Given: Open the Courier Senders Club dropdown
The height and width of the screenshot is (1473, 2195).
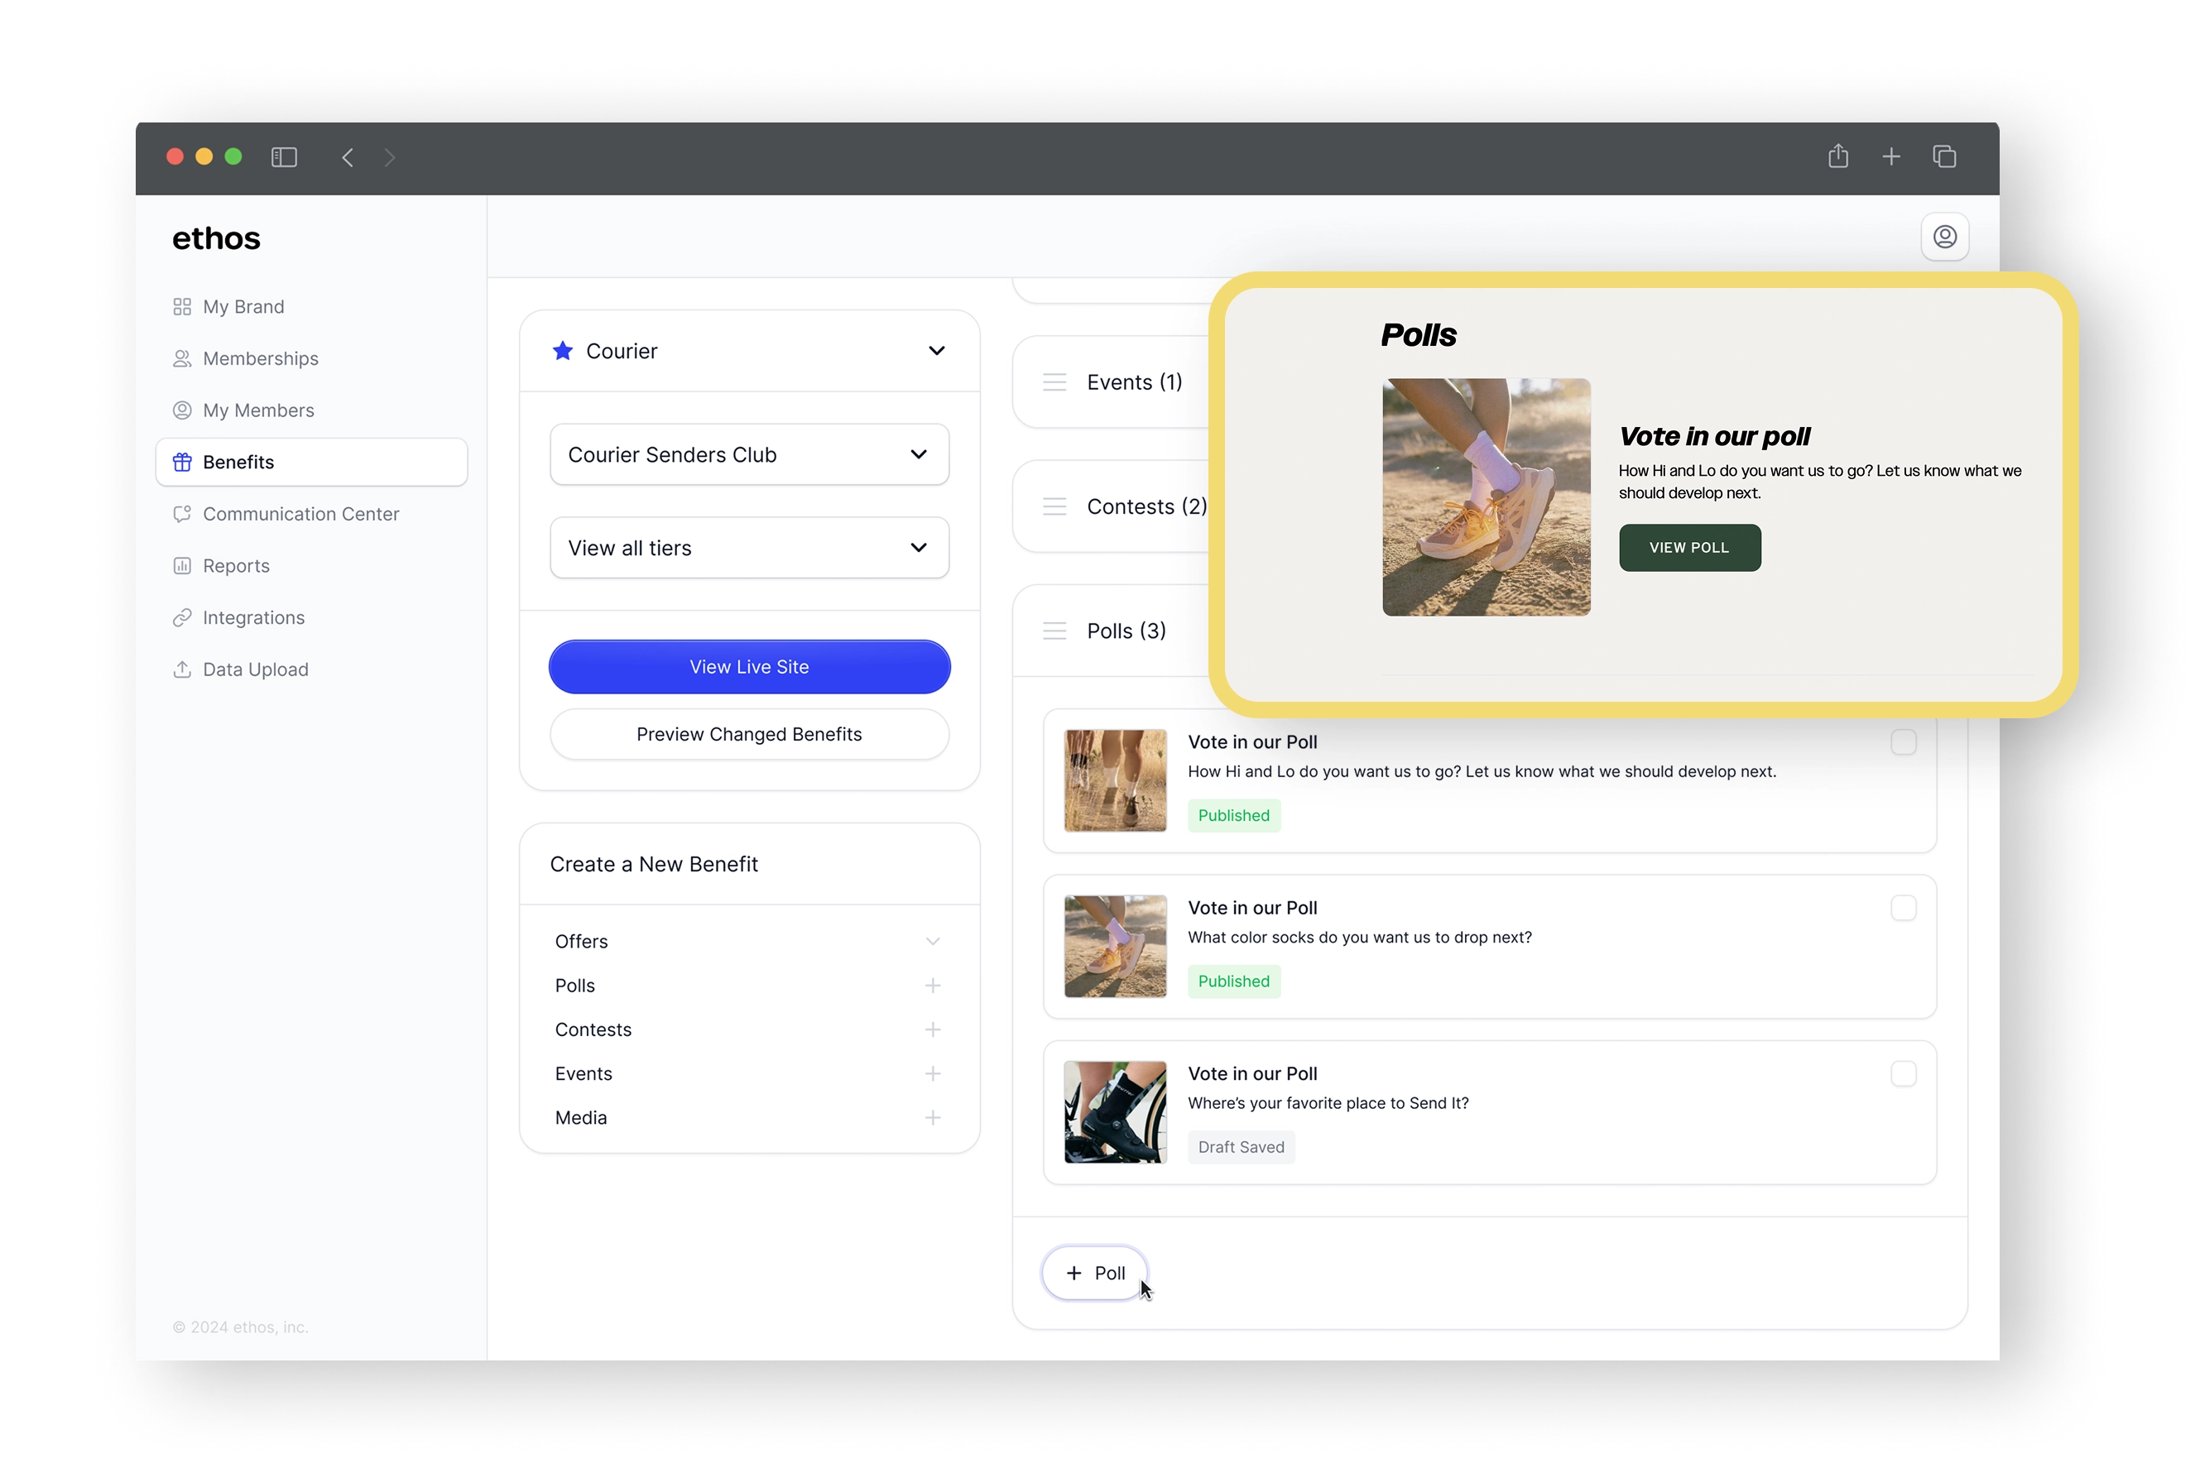Looking at the screenshot, I should click(x=749, y=454).
